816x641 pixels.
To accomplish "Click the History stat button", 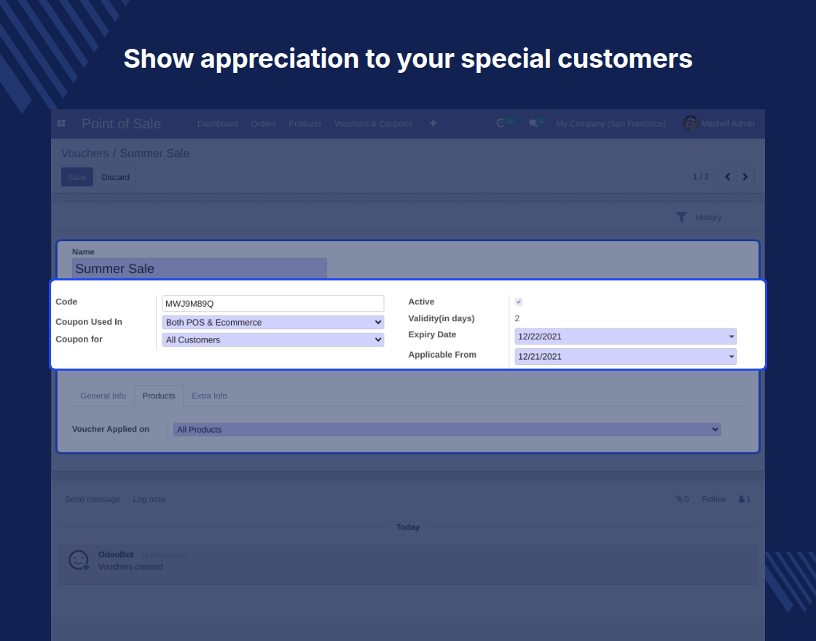I will pos(699,218).
